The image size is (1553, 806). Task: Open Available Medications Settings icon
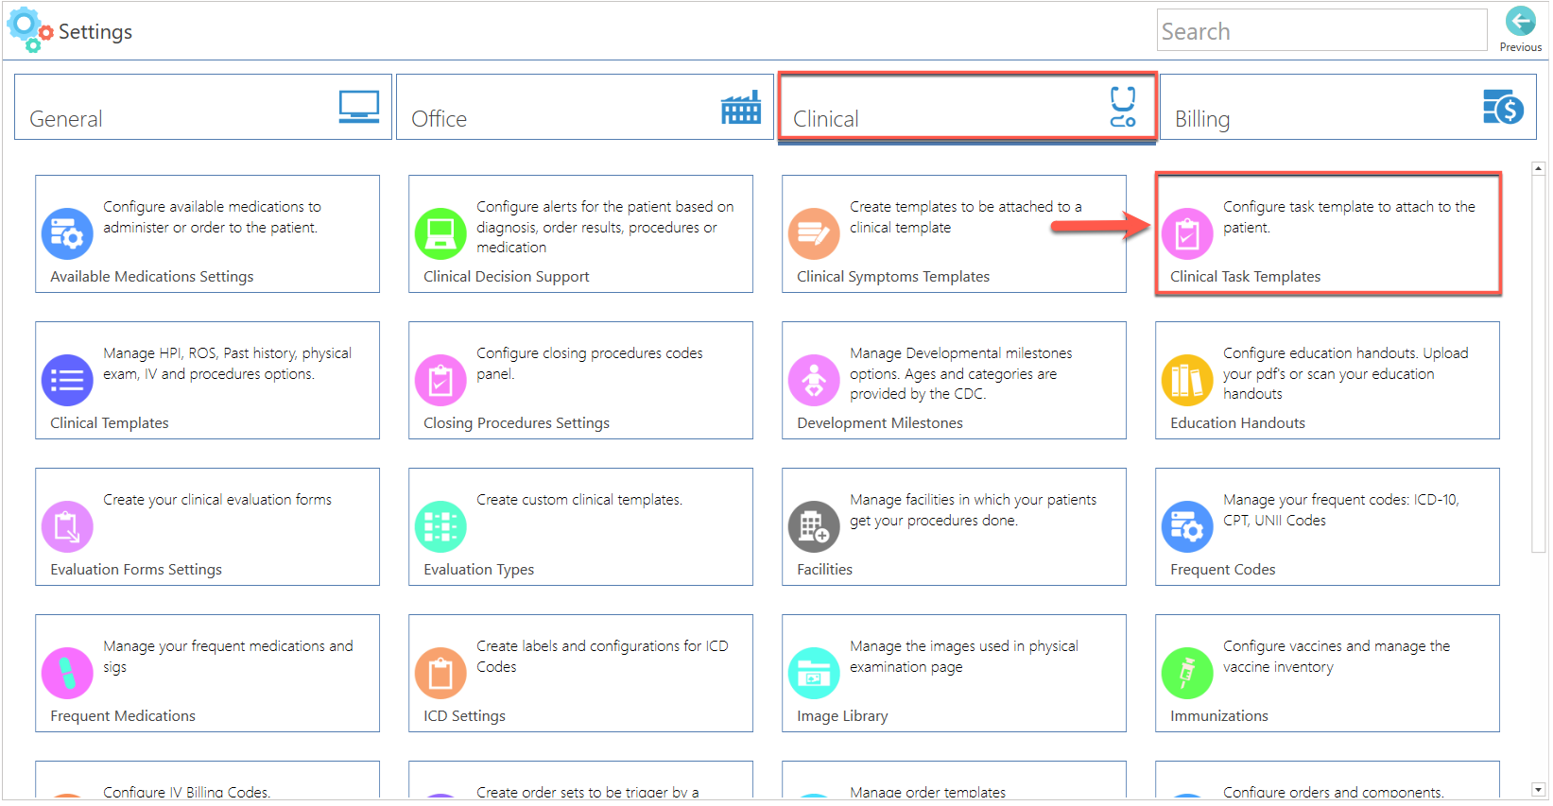pyautogui.click(x=67, y=233)
